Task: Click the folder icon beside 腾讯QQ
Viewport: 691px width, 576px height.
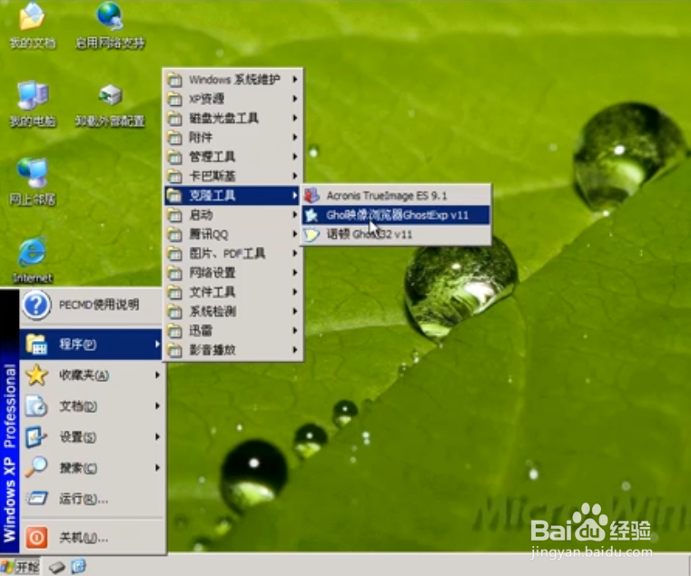Action: [x=174, y=234]
